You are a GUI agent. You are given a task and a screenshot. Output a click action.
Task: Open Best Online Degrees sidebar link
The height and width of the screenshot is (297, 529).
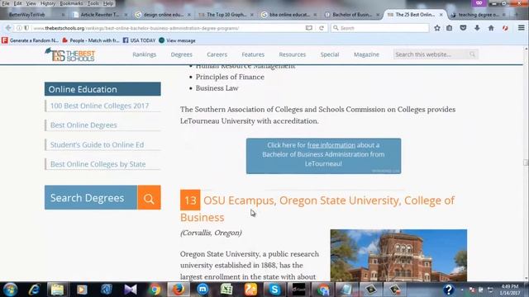tap(83, 125)
